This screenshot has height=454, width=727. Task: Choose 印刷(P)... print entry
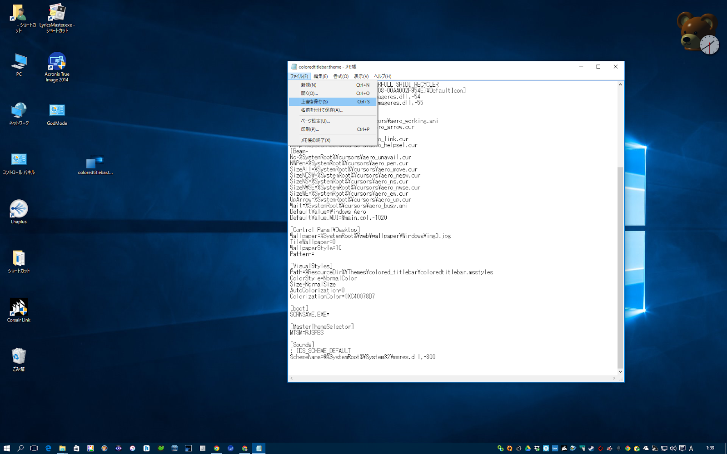(333, 129)
